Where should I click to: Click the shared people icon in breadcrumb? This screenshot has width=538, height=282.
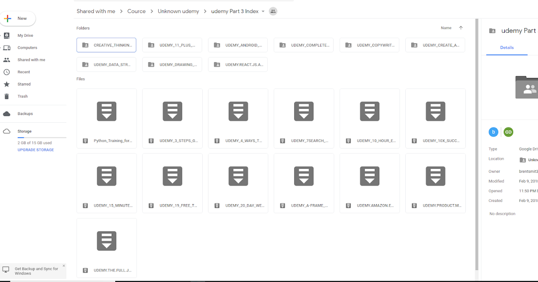click(273, 11)
